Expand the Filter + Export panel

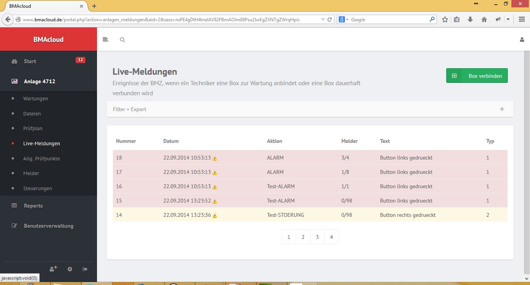tap(502, 109)
